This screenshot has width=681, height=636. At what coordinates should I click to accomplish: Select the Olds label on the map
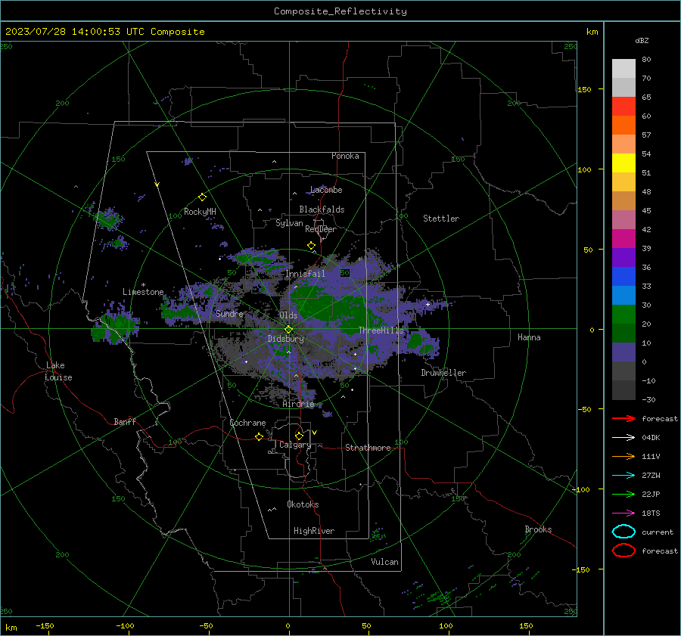[x=288, y=315]
